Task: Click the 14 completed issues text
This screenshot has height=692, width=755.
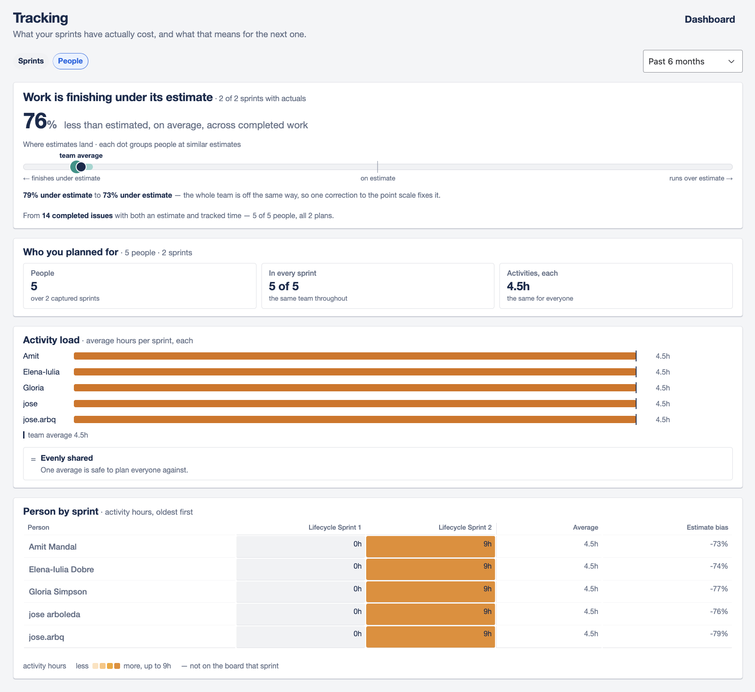Action: tap(77, 216)
